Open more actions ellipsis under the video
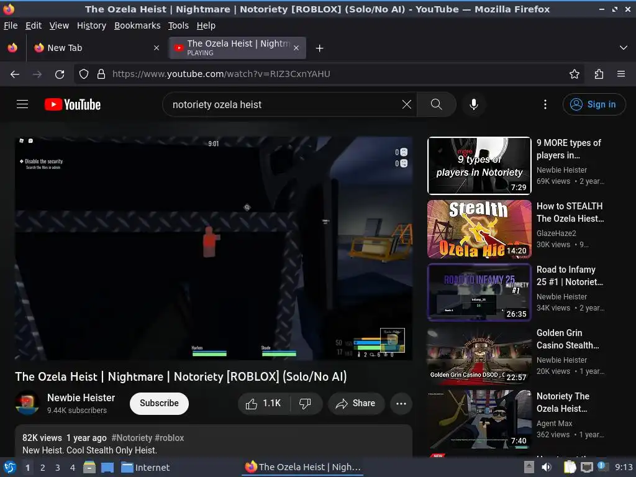The height and width of the screenshot is (477, 636). coord(401,403)
